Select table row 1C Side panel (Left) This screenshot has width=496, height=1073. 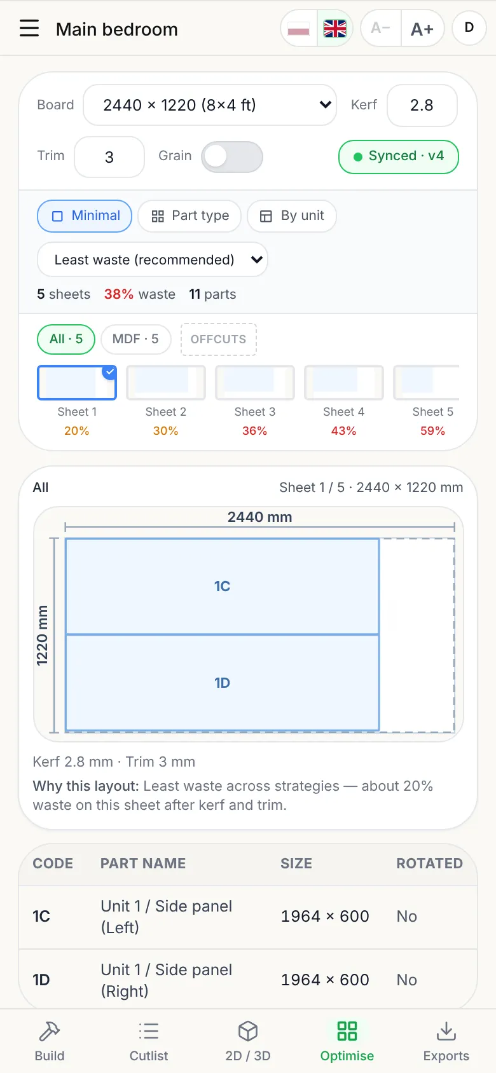click(248, 917)
